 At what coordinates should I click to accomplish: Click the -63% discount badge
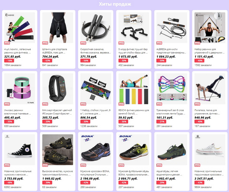(47, 61)
